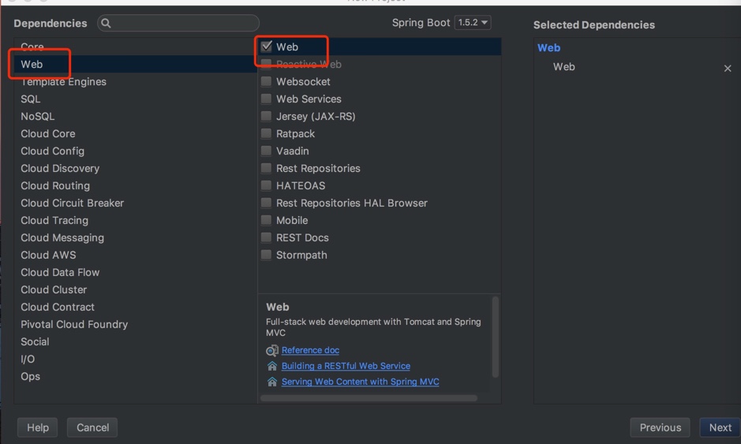Select the Cloud Discovery category

coord(60,168)
